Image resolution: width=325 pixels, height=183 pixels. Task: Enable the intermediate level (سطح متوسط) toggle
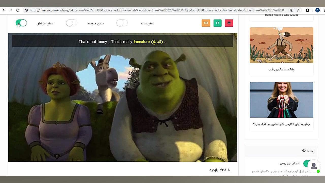pyautogui.click(x=72, y=23)
